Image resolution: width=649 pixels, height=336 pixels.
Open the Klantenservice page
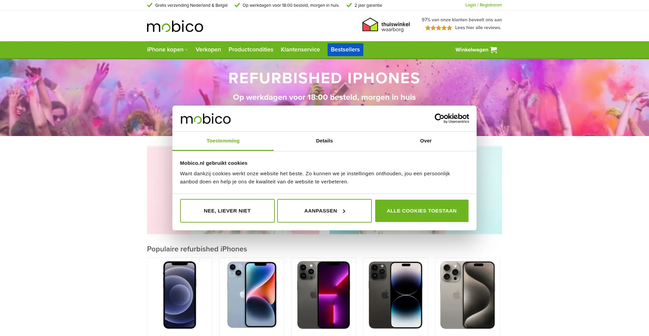pos(300,50)
